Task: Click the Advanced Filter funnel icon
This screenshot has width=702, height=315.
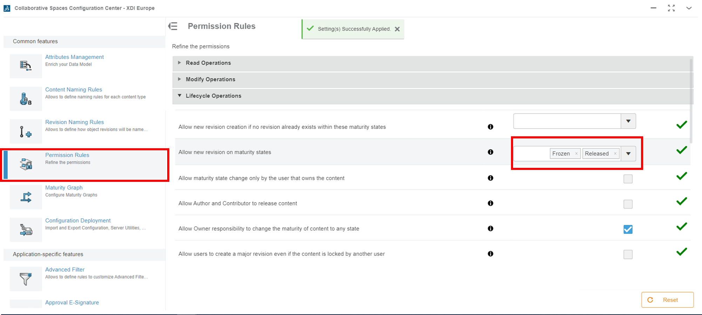Action: tap(26, 279)
